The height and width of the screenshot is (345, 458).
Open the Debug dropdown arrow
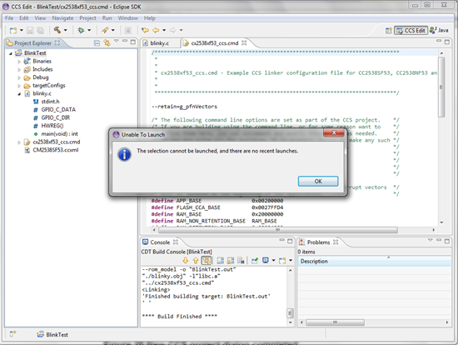89,30
